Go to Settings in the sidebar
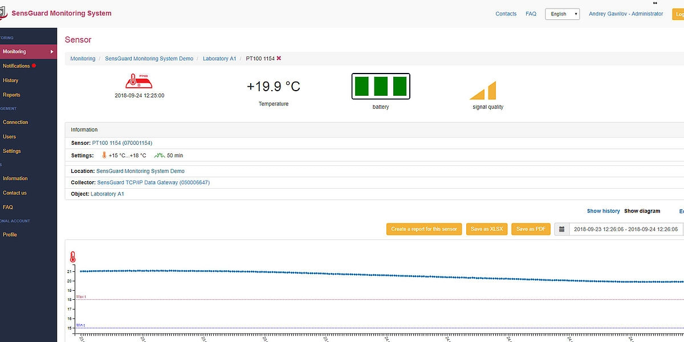The image size is (684, 342). (x=12, y=151)
